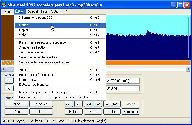
Task: Click the '..=>|' play-to-end button
Action: [x=88, y=104]
